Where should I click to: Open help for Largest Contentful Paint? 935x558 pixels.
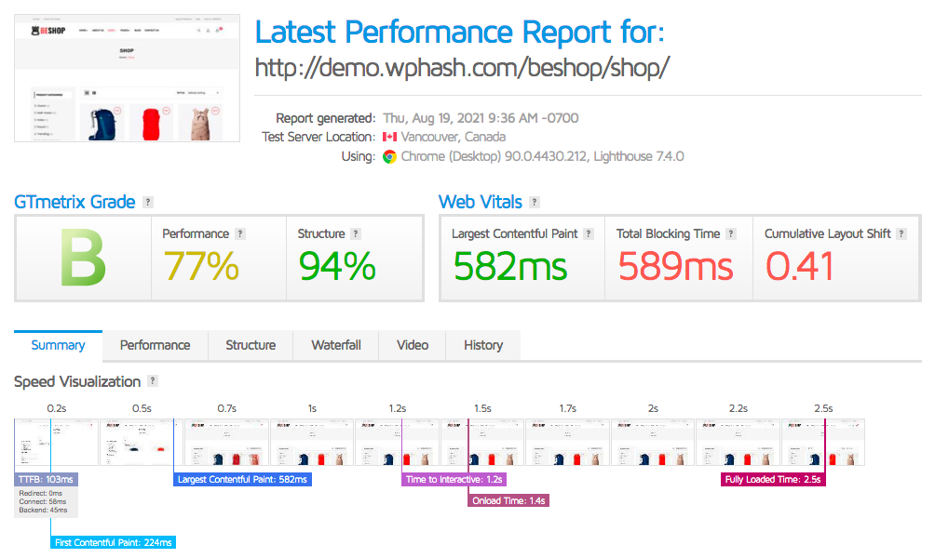point(589,234)
